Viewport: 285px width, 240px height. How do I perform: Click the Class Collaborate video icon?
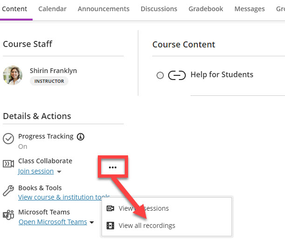point(8,164)
